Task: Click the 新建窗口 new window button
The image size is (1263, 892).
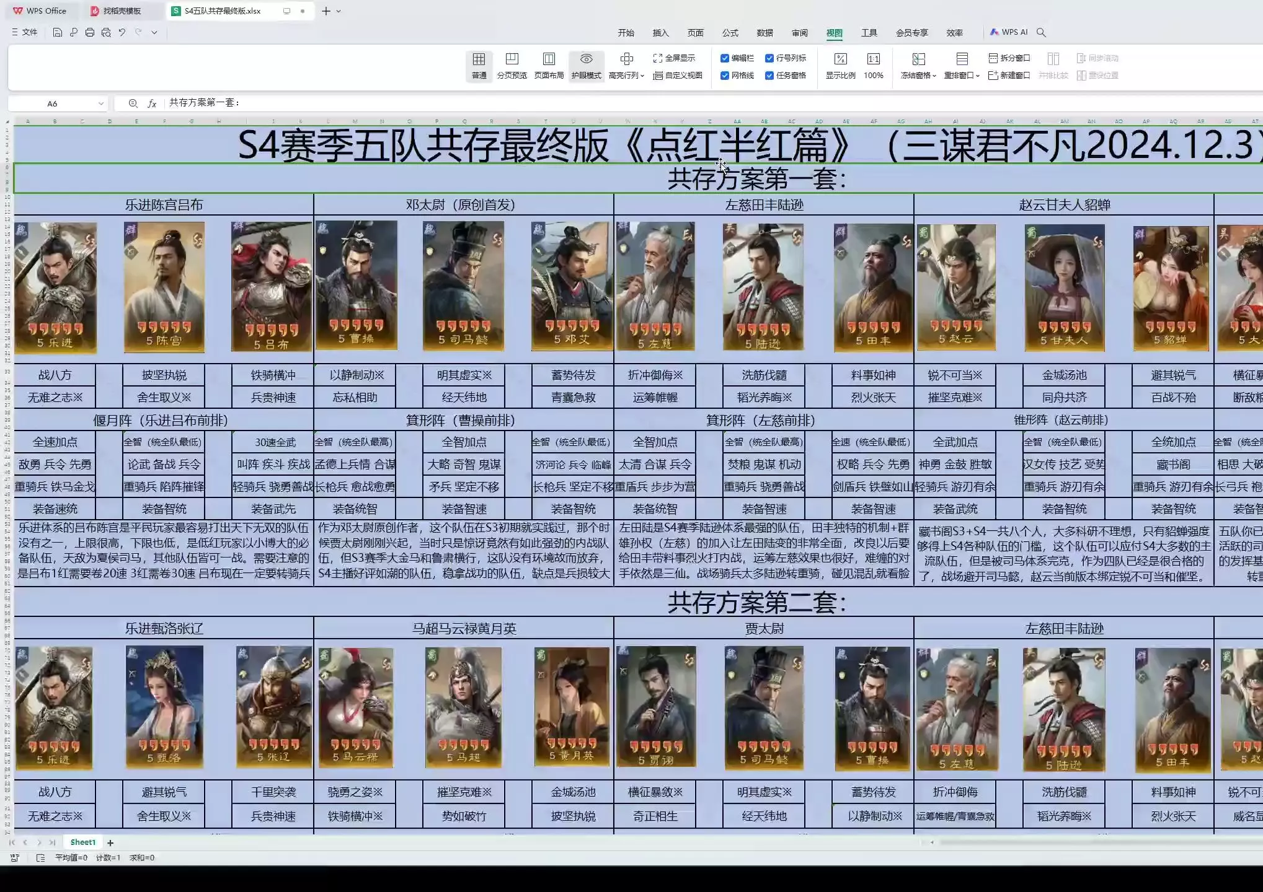Action: point(1009,76)
